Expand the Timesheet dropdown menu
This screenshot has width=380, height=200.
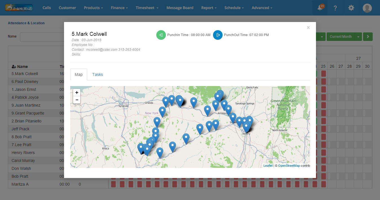(x=147, y=8)
